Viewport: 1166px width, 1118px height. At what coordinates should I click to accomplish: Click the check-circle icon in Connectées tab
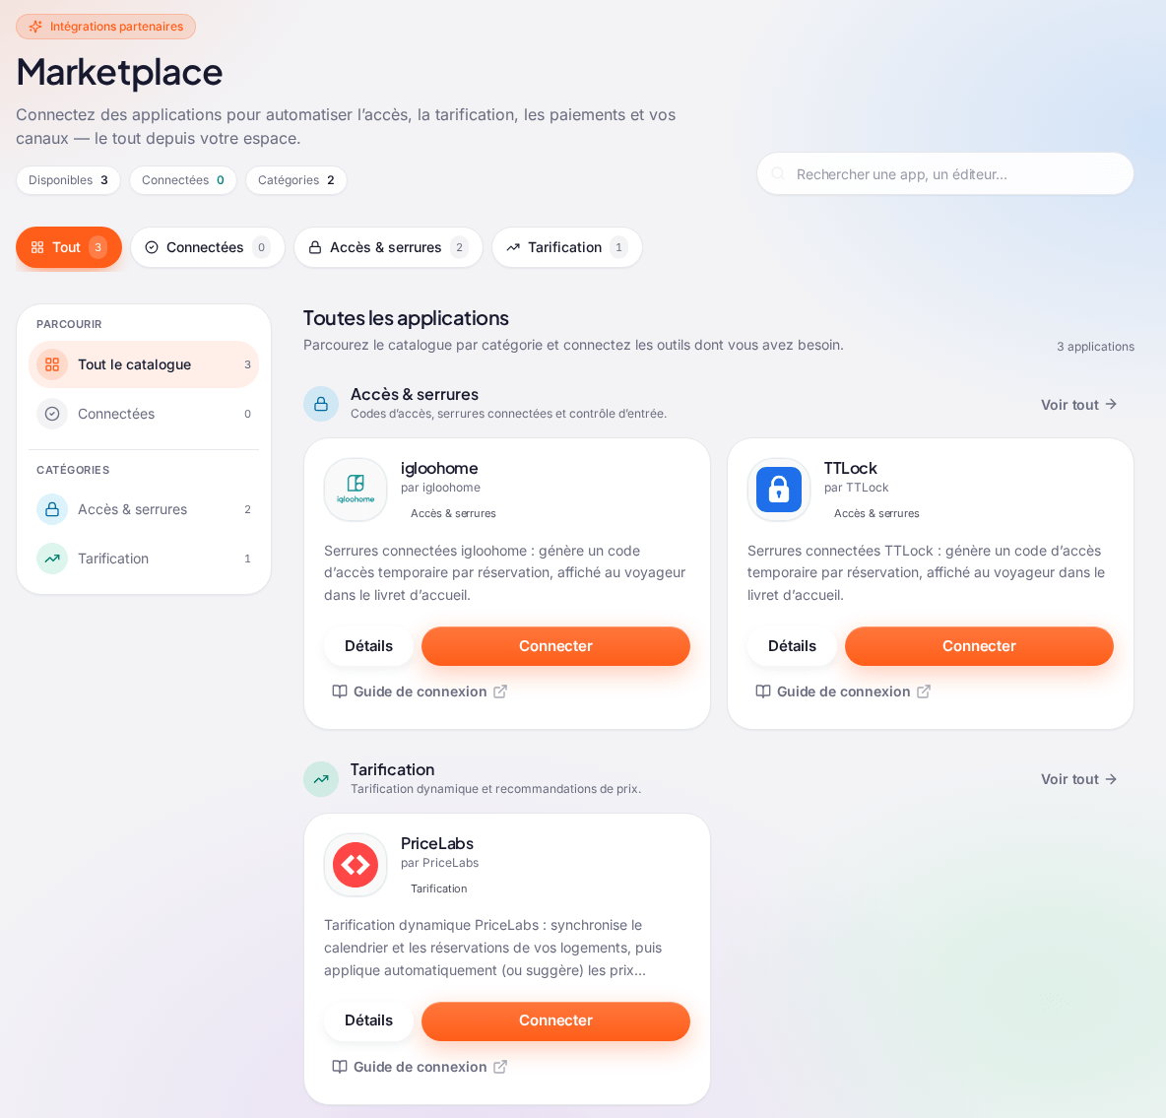[152, 247]
